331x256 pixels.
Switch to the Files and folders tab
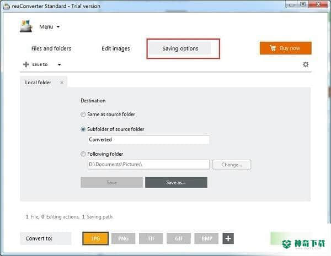[x=51, y=48]
